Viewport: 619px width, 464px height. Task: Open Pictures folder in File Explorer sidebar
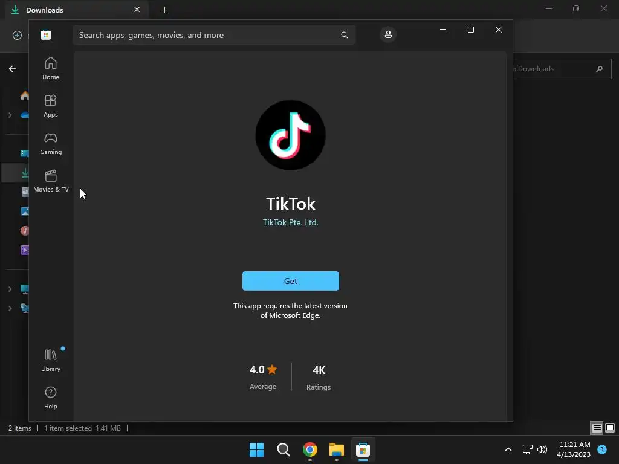pos(24,211)
